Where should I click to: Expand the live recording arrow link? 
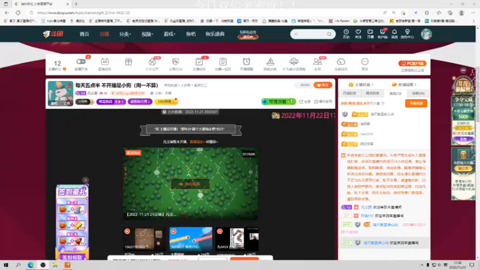404,85
